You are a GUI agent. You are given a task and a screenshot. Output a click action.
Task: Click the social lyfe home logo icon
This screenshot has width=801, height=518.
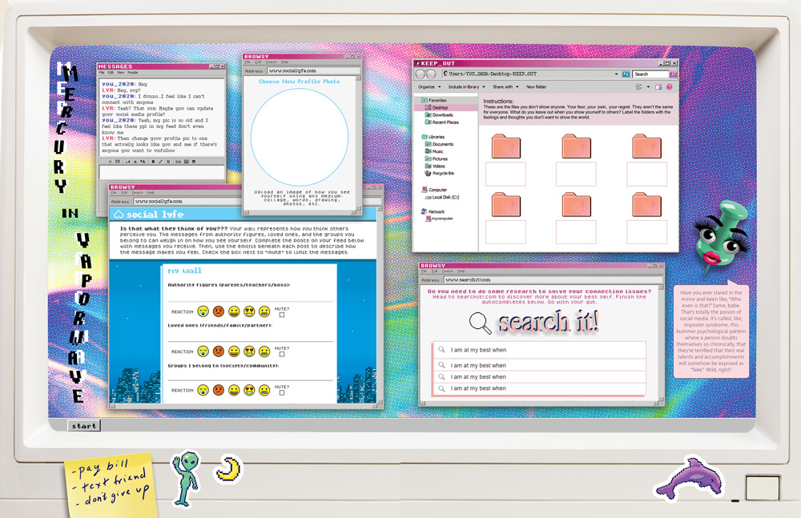click(119, 214)
